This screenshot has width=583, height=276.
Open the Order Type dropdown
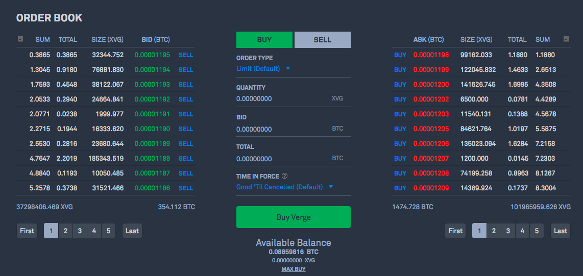263,68
